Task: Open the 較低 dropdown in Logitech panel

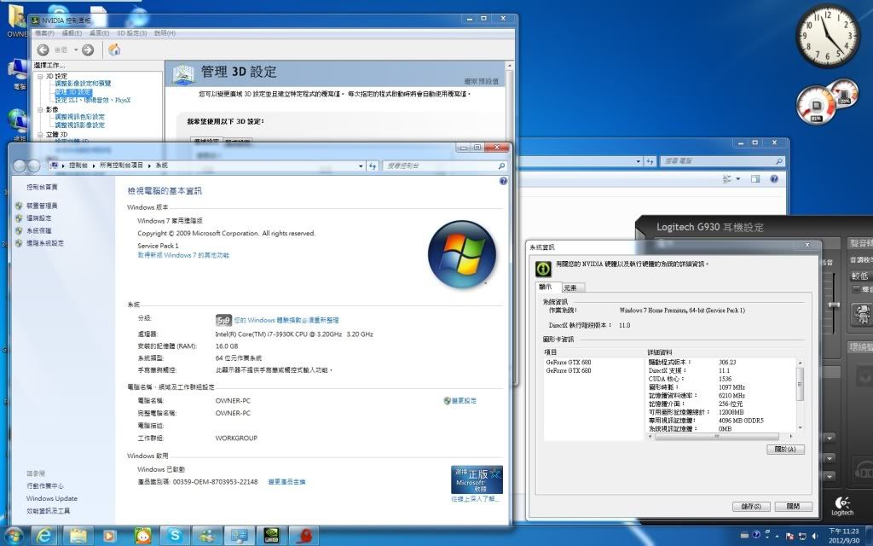Action: (x=859, y=276)
